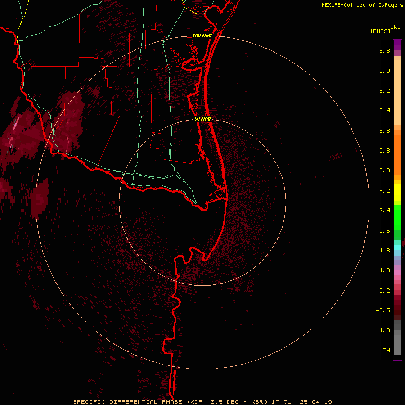
Task: Click the 0.5 DEG elevation text in the caption
Action: 226,402
